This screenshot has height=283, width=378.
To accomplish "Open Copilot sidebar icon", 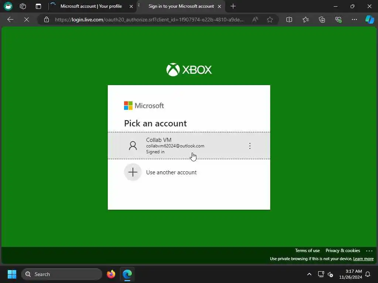I will point(370,20).
